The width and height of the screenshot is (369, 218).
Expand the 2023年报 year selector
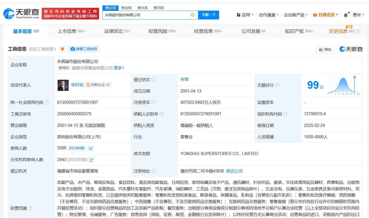click(77, 148)
